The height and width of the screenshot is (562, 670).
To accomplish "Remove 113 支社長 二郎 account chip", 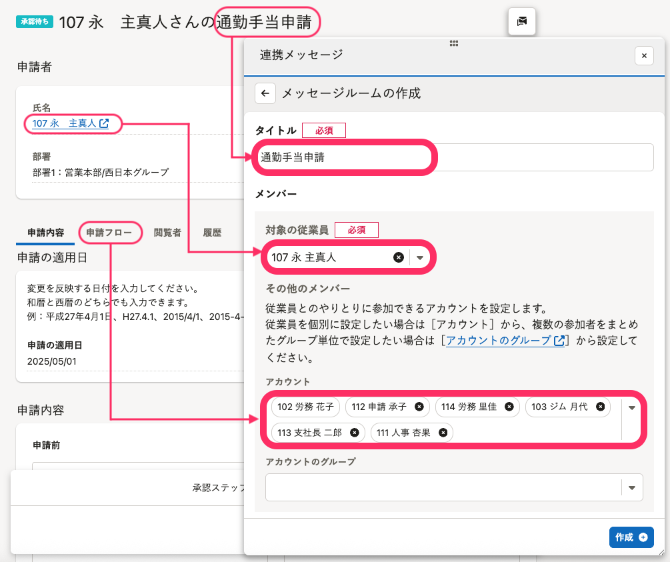I will 354,433.
